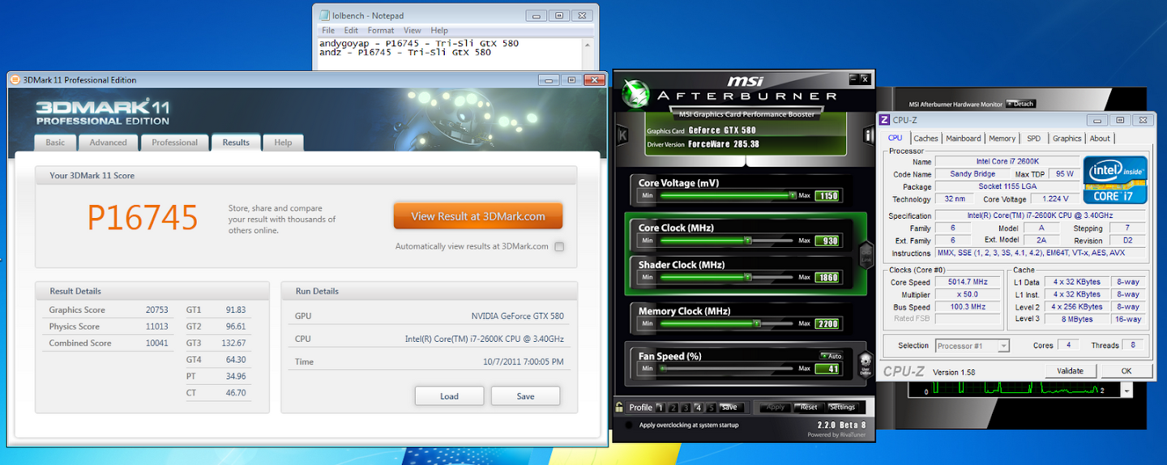Switch to the Professional tab
Viewport: 1167px width, 465px height.
tap(174, 143)
